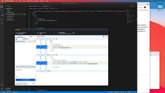
Task: Toggle the about_me.html file checkbox
Action: point(16,42)
